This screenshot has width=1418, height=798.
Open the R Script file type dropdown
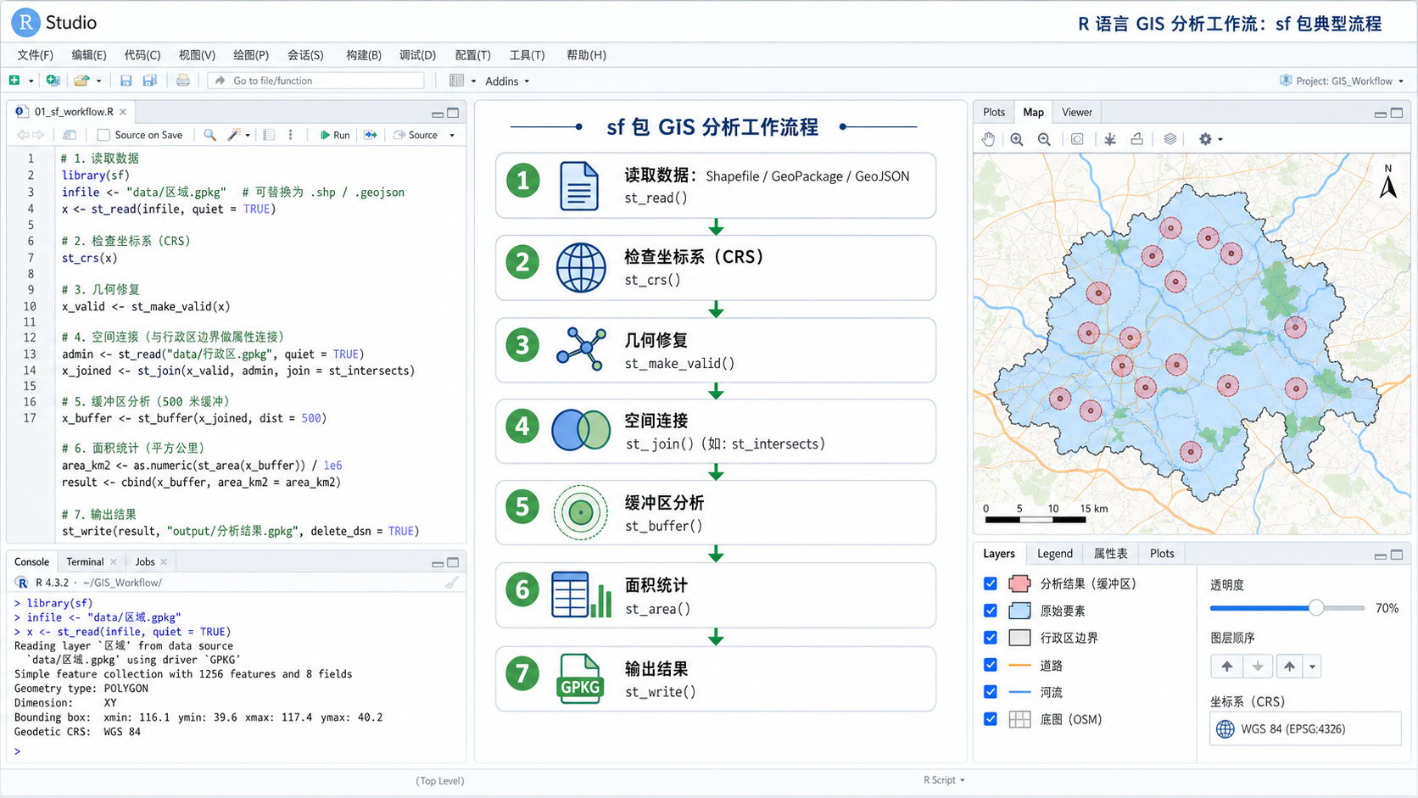[x=944, y=780]
